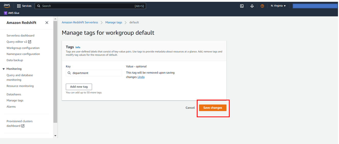Click external link icon beside Provisioned clusters dashboard
The height and width of the screenshot is (144, 339).
pos(23,126)
